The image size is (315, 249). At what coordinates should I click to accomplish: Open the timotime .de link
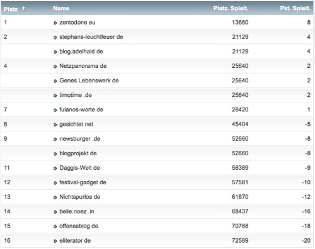coord(76,95)
